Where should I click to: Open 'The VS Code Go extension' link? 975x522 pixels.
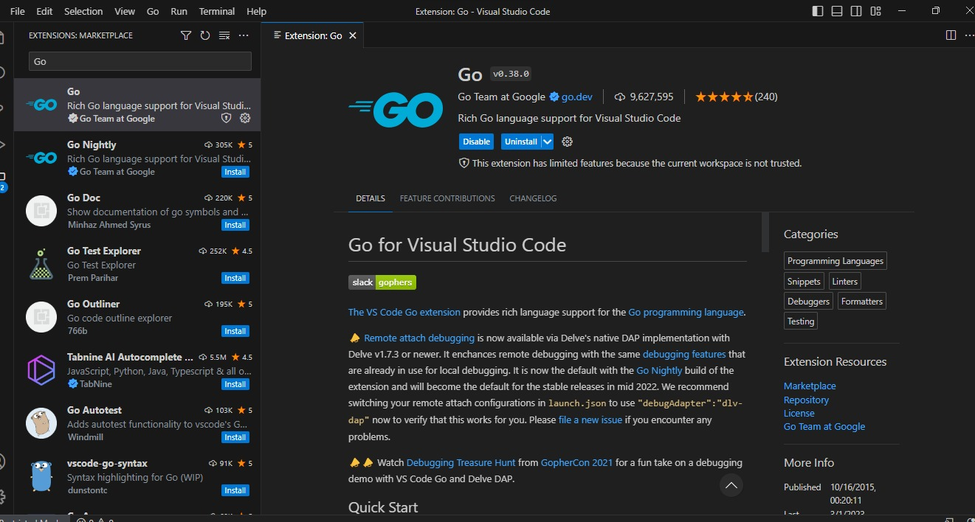click(404, 312)
